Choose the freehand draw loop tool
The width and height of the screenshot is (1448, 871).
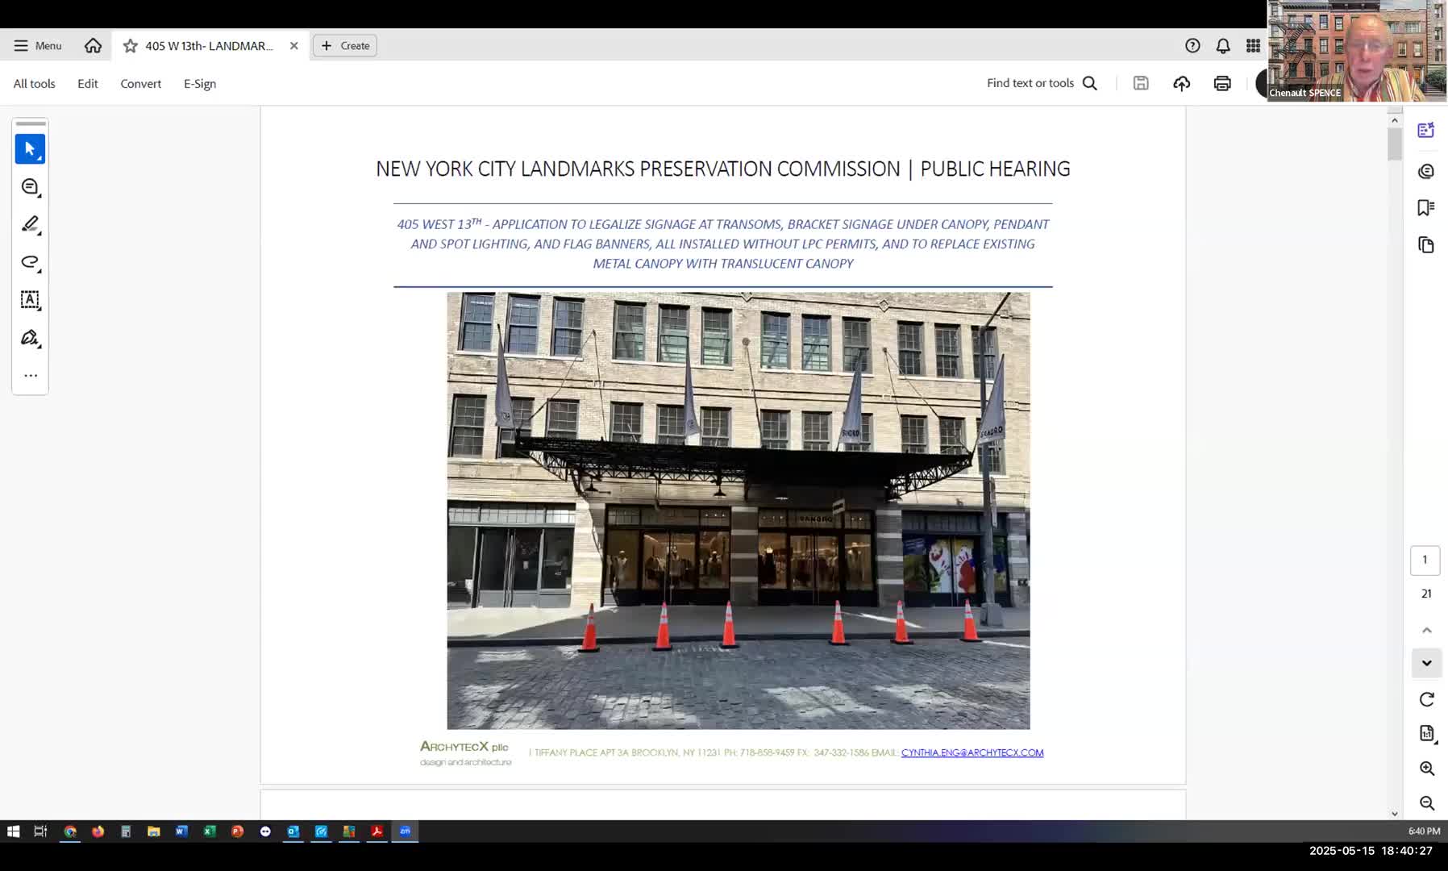(30, 262)
